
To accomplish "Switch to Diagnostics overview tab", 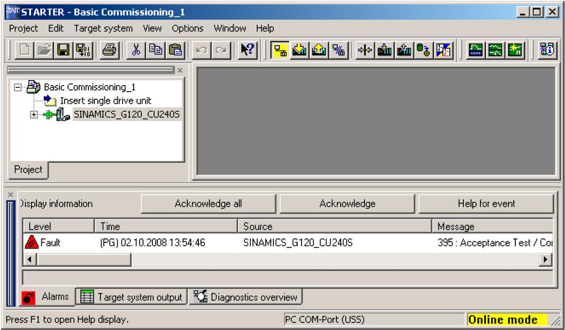I will (246, 297).
